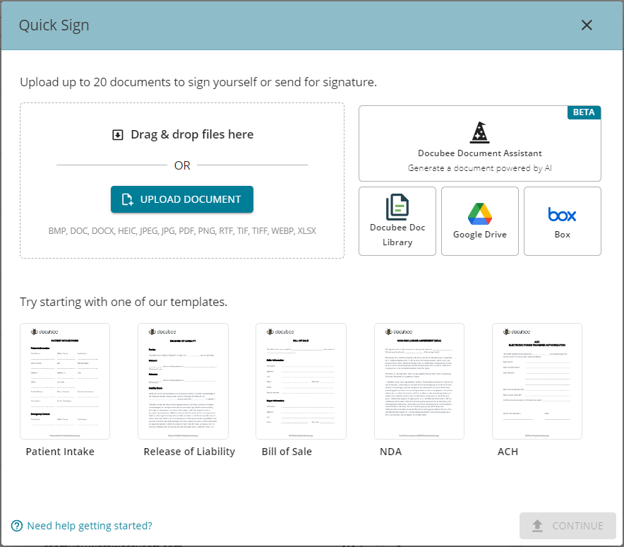Click the help question mark icon
The width and height of the screenshot is (624, 547).
pos(17,526)
